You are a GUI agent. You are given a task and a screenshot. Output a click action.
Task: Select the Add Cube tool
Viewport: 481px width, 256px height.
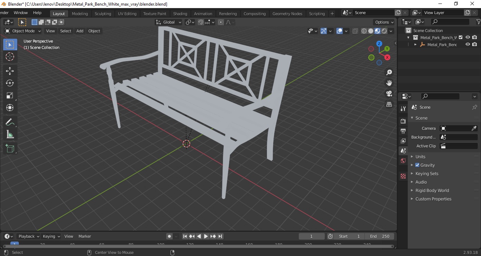(10, 149)
